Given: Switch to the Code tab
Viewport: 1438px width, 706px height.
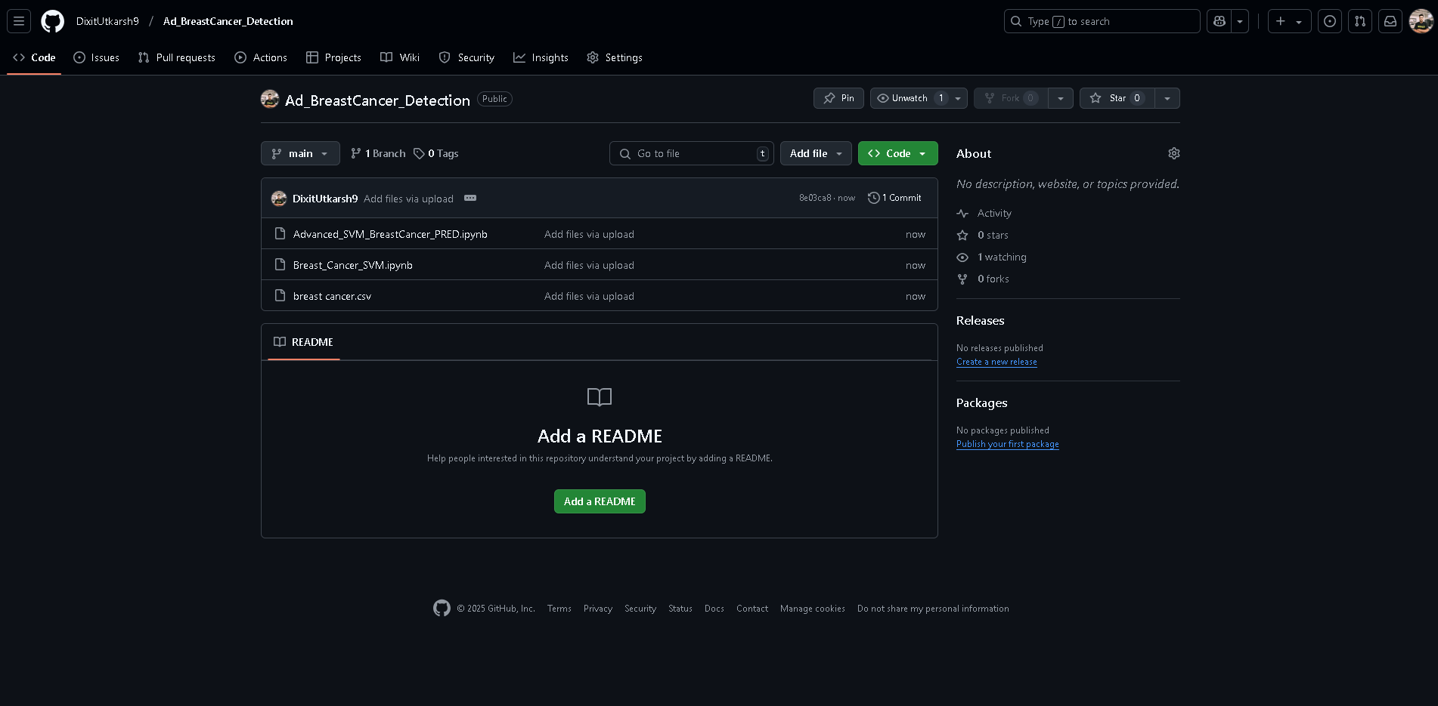Looking at the screenshot, I should pos(34,57).
